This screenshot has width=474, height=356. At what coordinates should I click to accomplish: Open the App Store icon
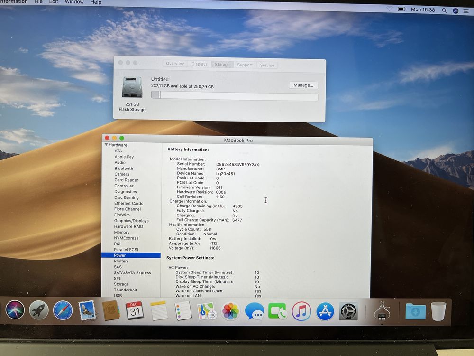[x=325, y=311]
